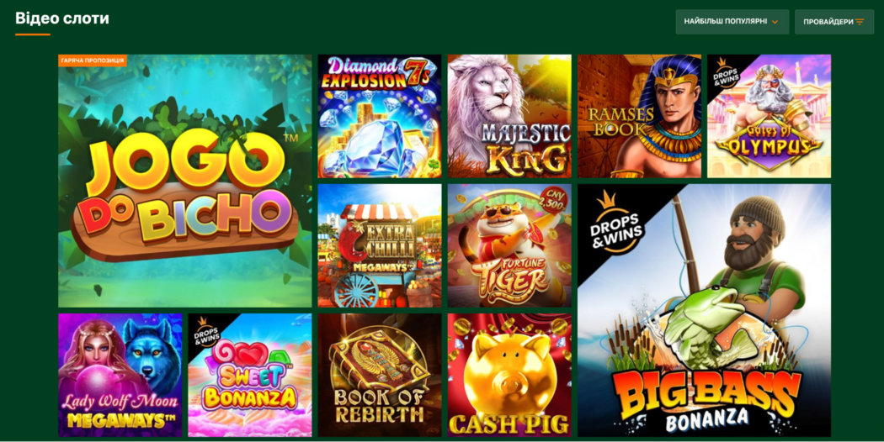
Task: Launch Diamond Explosion 7s slot
Action: tap(380, 116)
